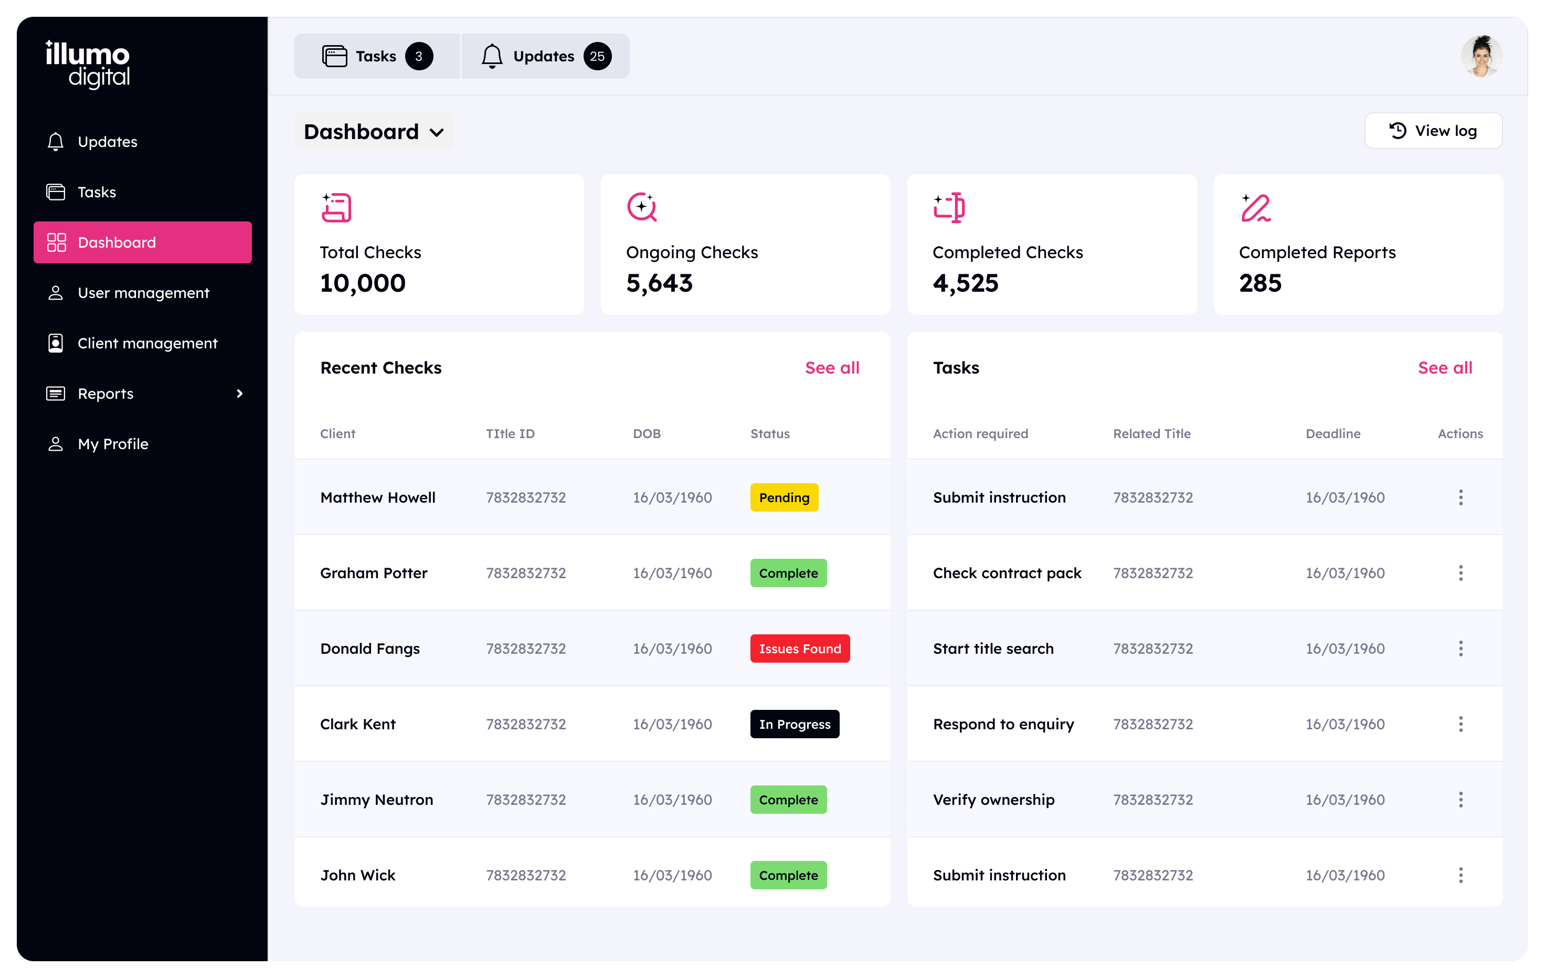
Task: Click the Total Checks card icon
Action: (x=336, y=208)
